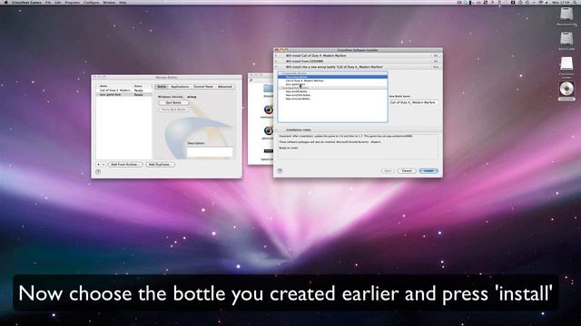Image resolution: width=581 pixels, height=326 pixels.
Task: Open the CrossOver Games application menu
Action: tap(26, 2)
